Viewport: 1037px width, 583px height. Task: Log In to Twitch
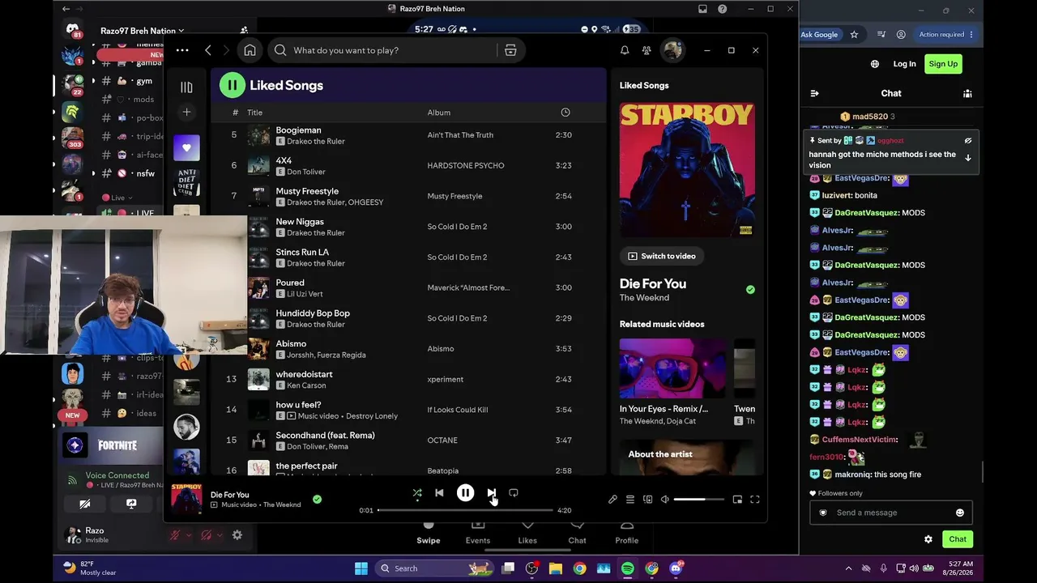pos(904,64)
